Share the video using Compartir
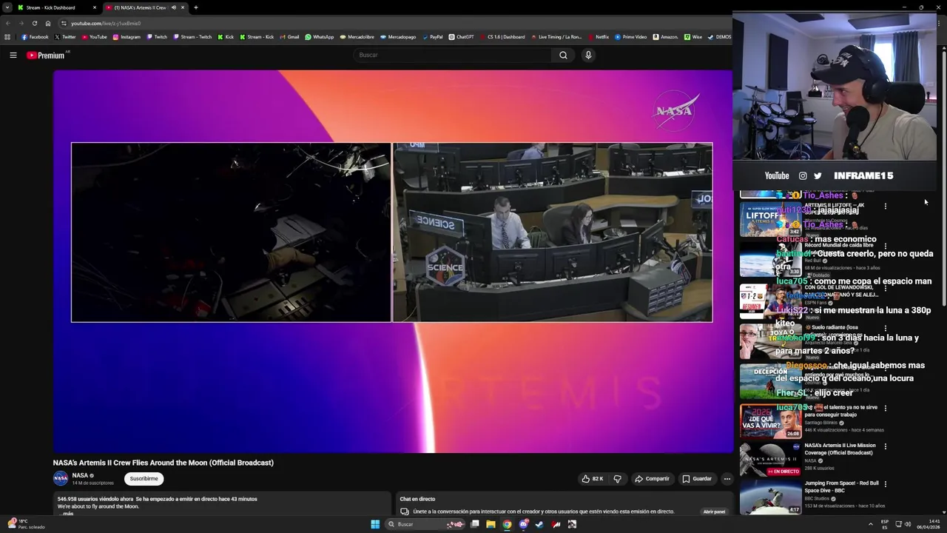The height and width of the screenshot is (533, 947). [x=652, y=479]
